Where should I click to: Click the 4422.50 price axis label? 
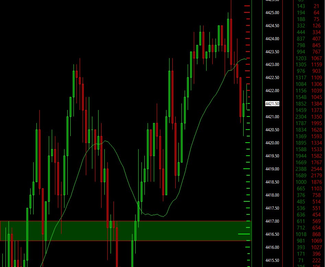272,78
